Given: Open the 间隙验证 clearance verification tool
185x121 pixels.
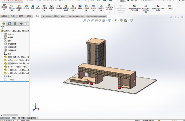Looking at the screenshot, I should [x=19, y=8].
